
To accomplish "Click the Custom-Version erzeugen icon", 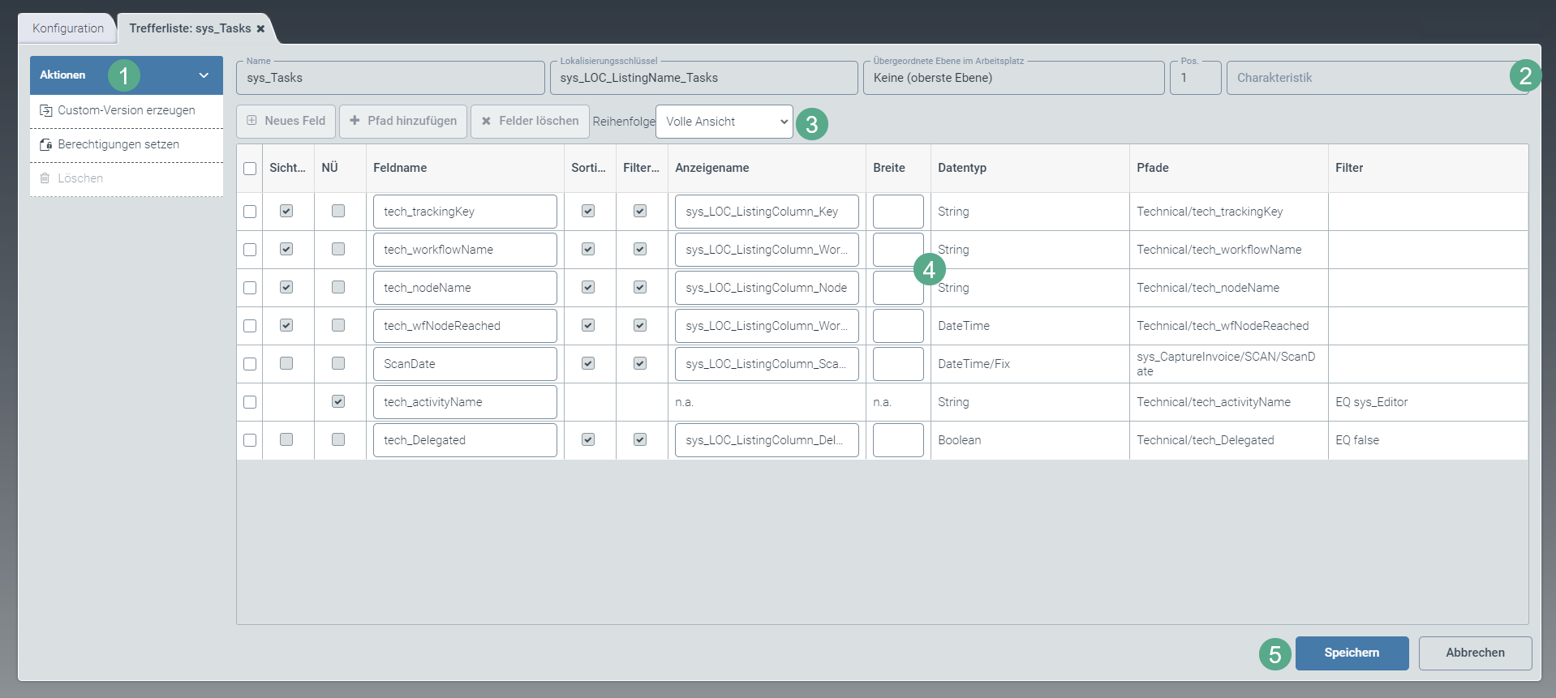I will (46, 110).
